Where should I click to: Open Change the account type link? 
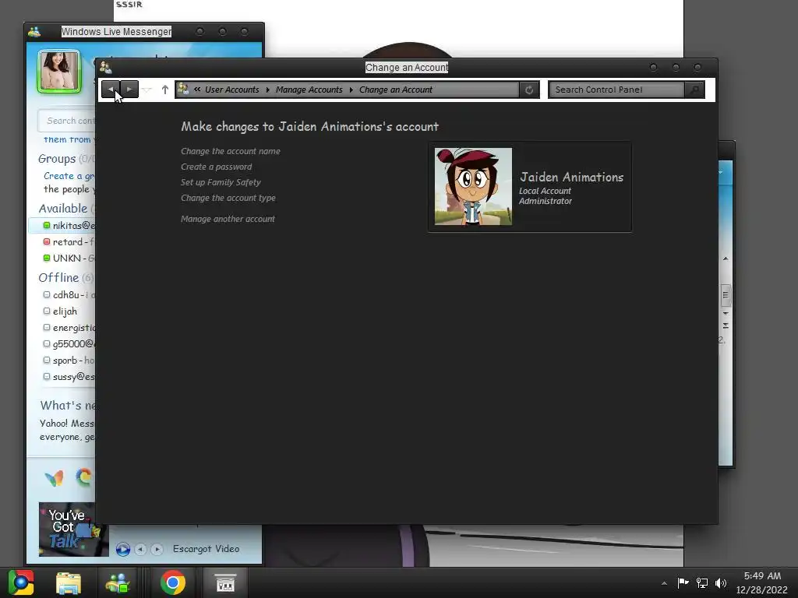228,198
